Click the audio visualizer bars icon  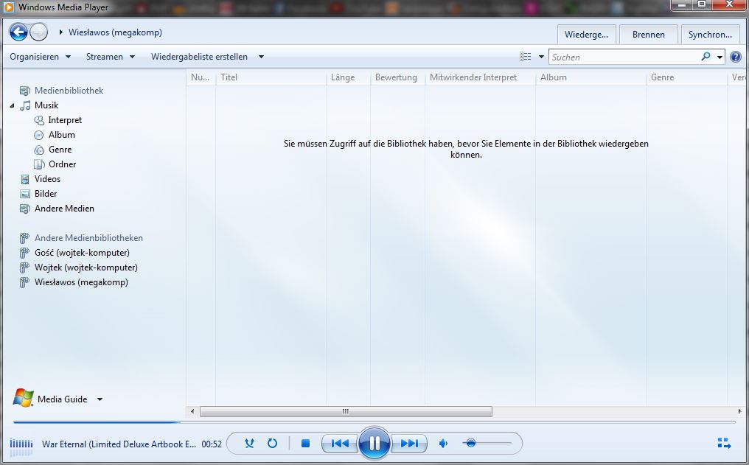tap(21, 444)
